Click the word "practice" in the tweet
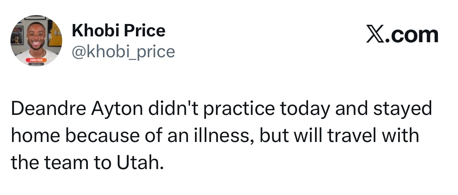Image resolution: width=458 pixels, height=195 pixels. tap(239, 109)
